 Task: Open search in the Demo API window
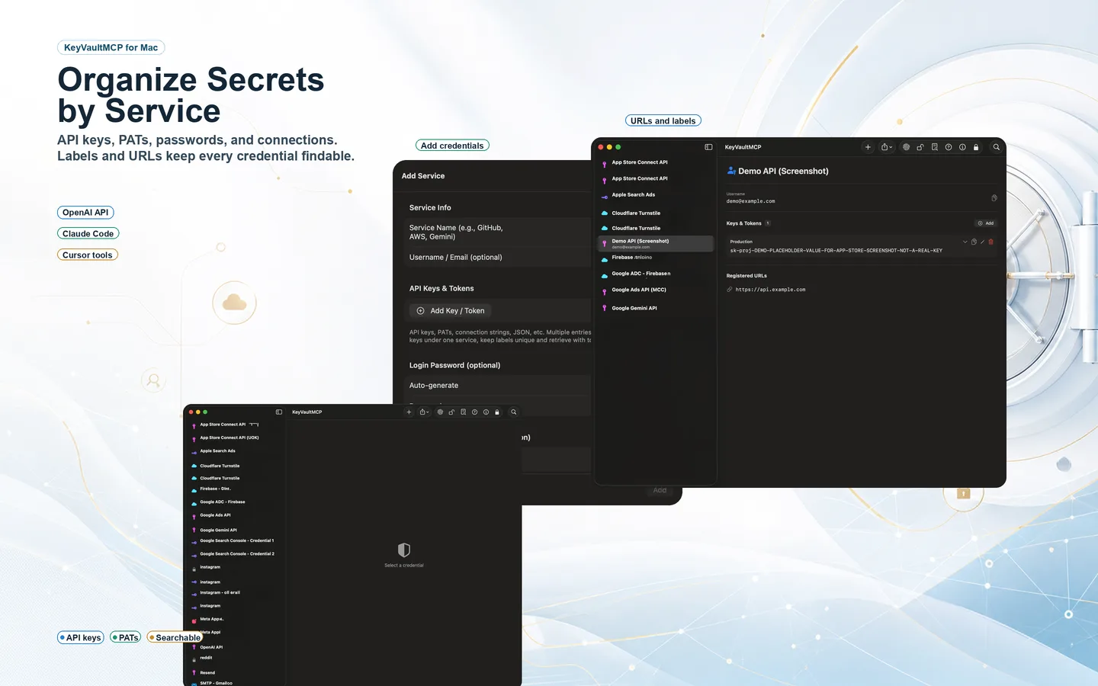(x=997, y=147)
